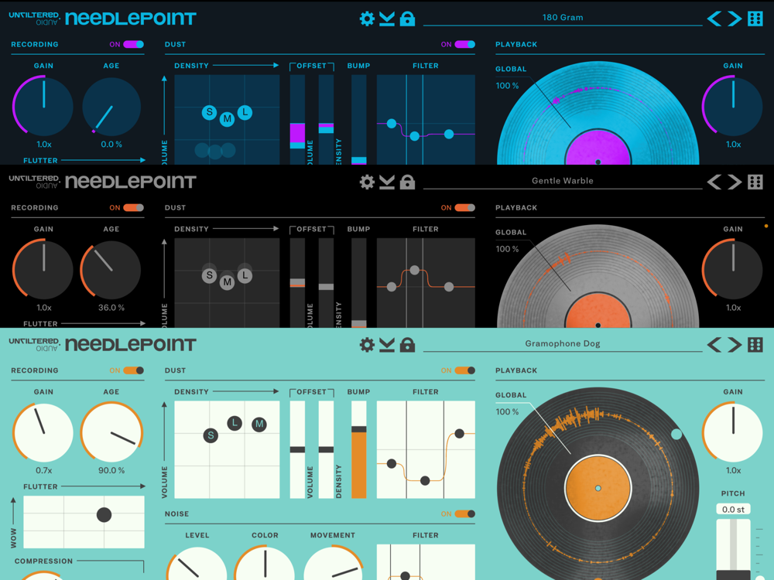
Task: Toggle Recording ON switch in blue panel
Action: click(x=133, y=44)
